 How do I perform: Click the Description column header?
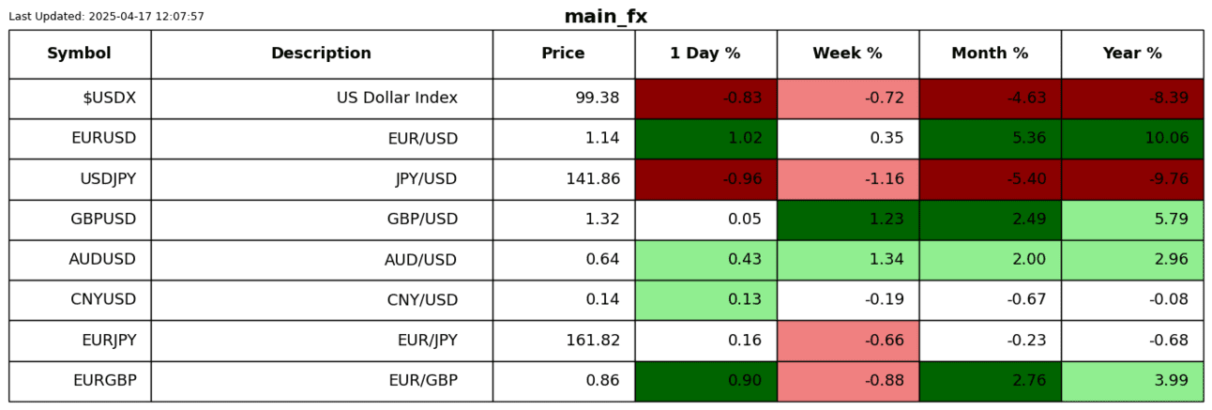tap(321, 54)
